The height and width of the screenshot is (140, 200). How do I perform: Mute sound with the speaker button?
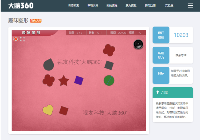138,44
